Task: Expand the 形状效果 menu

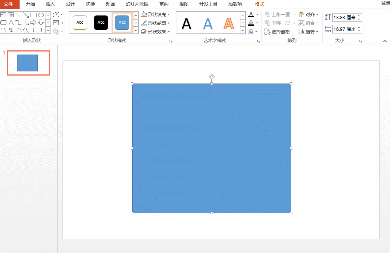Action: pos(155,32)
